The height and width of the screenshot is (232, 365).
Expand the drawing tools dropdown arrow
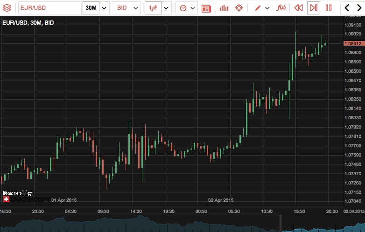pos(267,8)
